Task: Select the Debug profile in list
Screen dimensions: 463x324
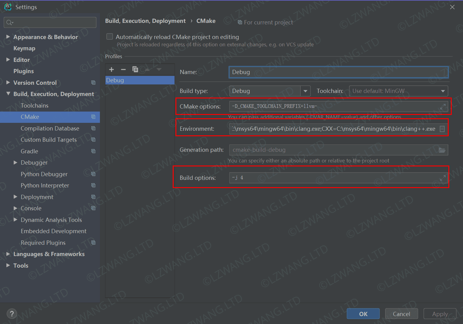Action: 140,80
